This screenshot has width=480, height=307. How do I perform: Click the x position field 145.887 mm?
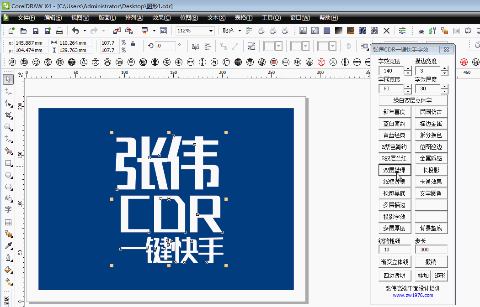coord(31,43)
